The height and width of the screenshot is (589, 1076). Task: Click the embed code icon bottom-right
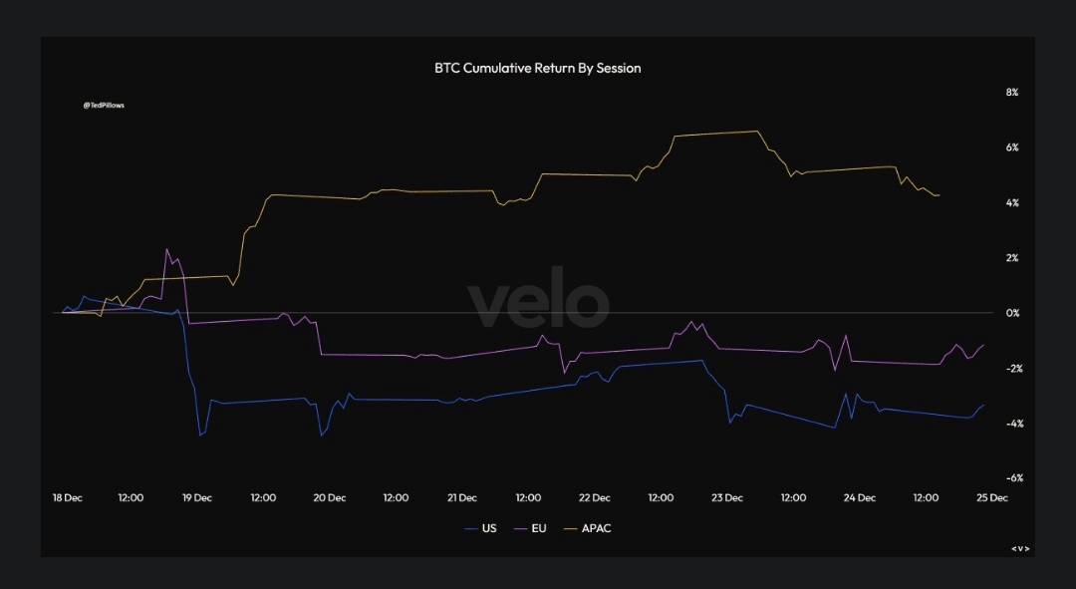pyautogui.click(x=1019, y=548)
